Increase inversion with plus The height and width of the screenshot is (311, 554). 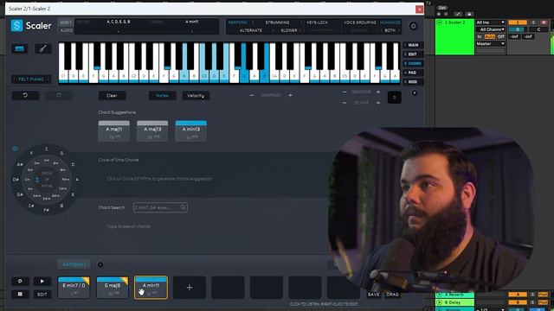pyautogui.click(x=290, y=95)
